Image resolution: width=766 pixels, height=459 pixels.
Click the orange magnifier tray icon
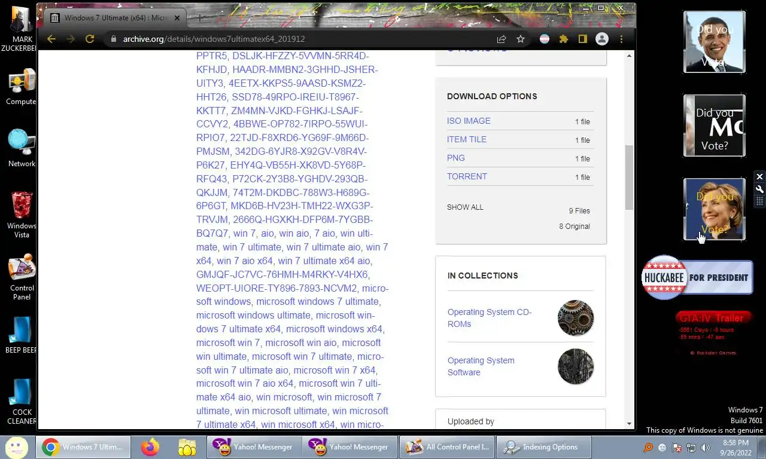coord(648,447)
